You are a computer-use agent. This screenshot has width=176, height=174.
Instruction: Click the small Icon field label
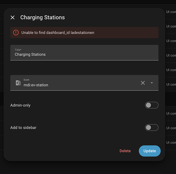point(26,80)
